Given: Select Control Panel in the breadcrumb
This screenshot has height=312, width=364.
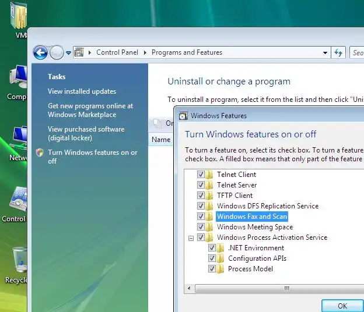Looking at the screenshot, I should point(117,52).
